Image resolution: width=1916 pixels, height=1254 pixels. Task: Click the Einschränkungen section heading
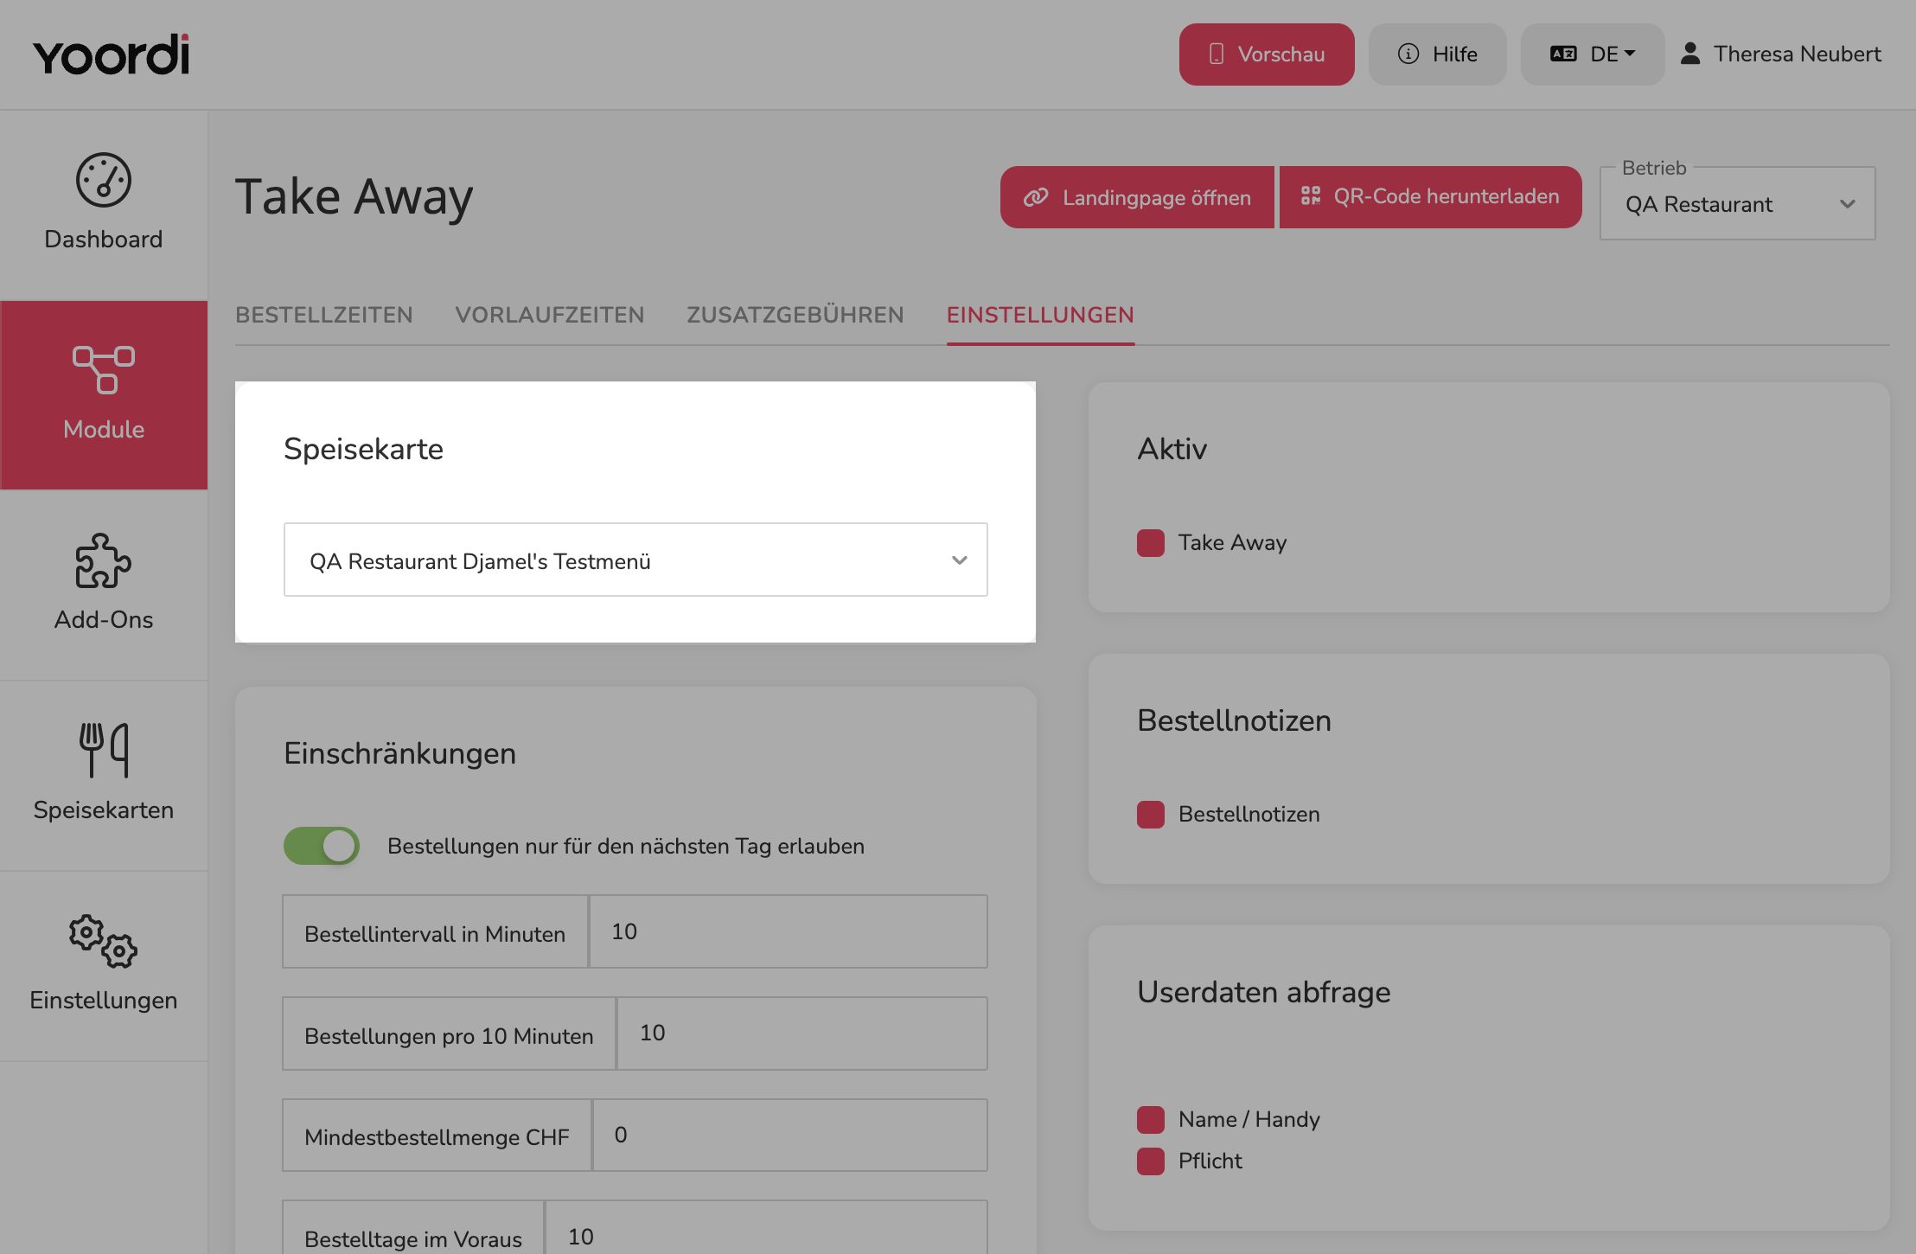tap(399, 753)
